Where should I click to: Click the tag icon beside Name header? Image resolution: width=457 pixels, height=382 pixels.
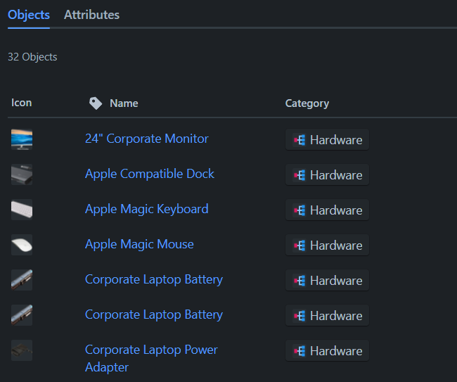(x=96, y=103)
